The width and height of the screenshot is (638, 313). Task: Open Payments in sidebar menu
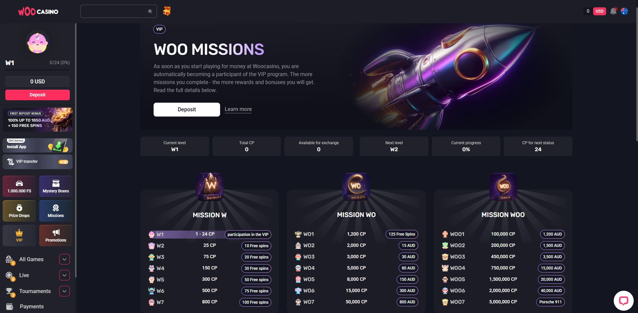(x=32, y=306)
